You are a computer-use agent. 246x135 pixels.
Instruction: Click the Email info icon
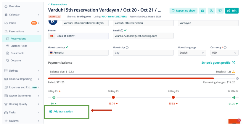(122, 30)
